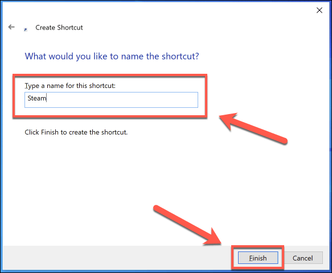This screenshot has height=273, width=332.
Task: Click Finish to create the shortcut
Action: (x=258, y=258)
